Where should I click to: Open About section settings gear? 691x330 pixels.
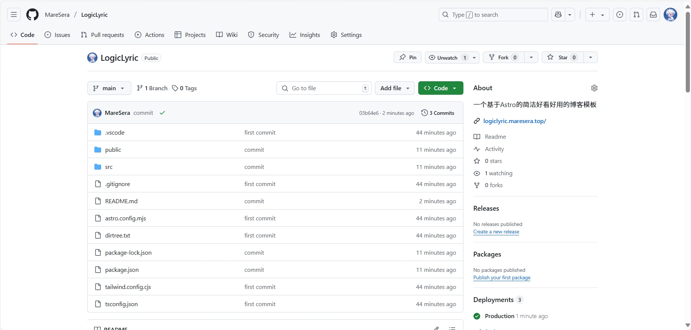pos(594,88)
